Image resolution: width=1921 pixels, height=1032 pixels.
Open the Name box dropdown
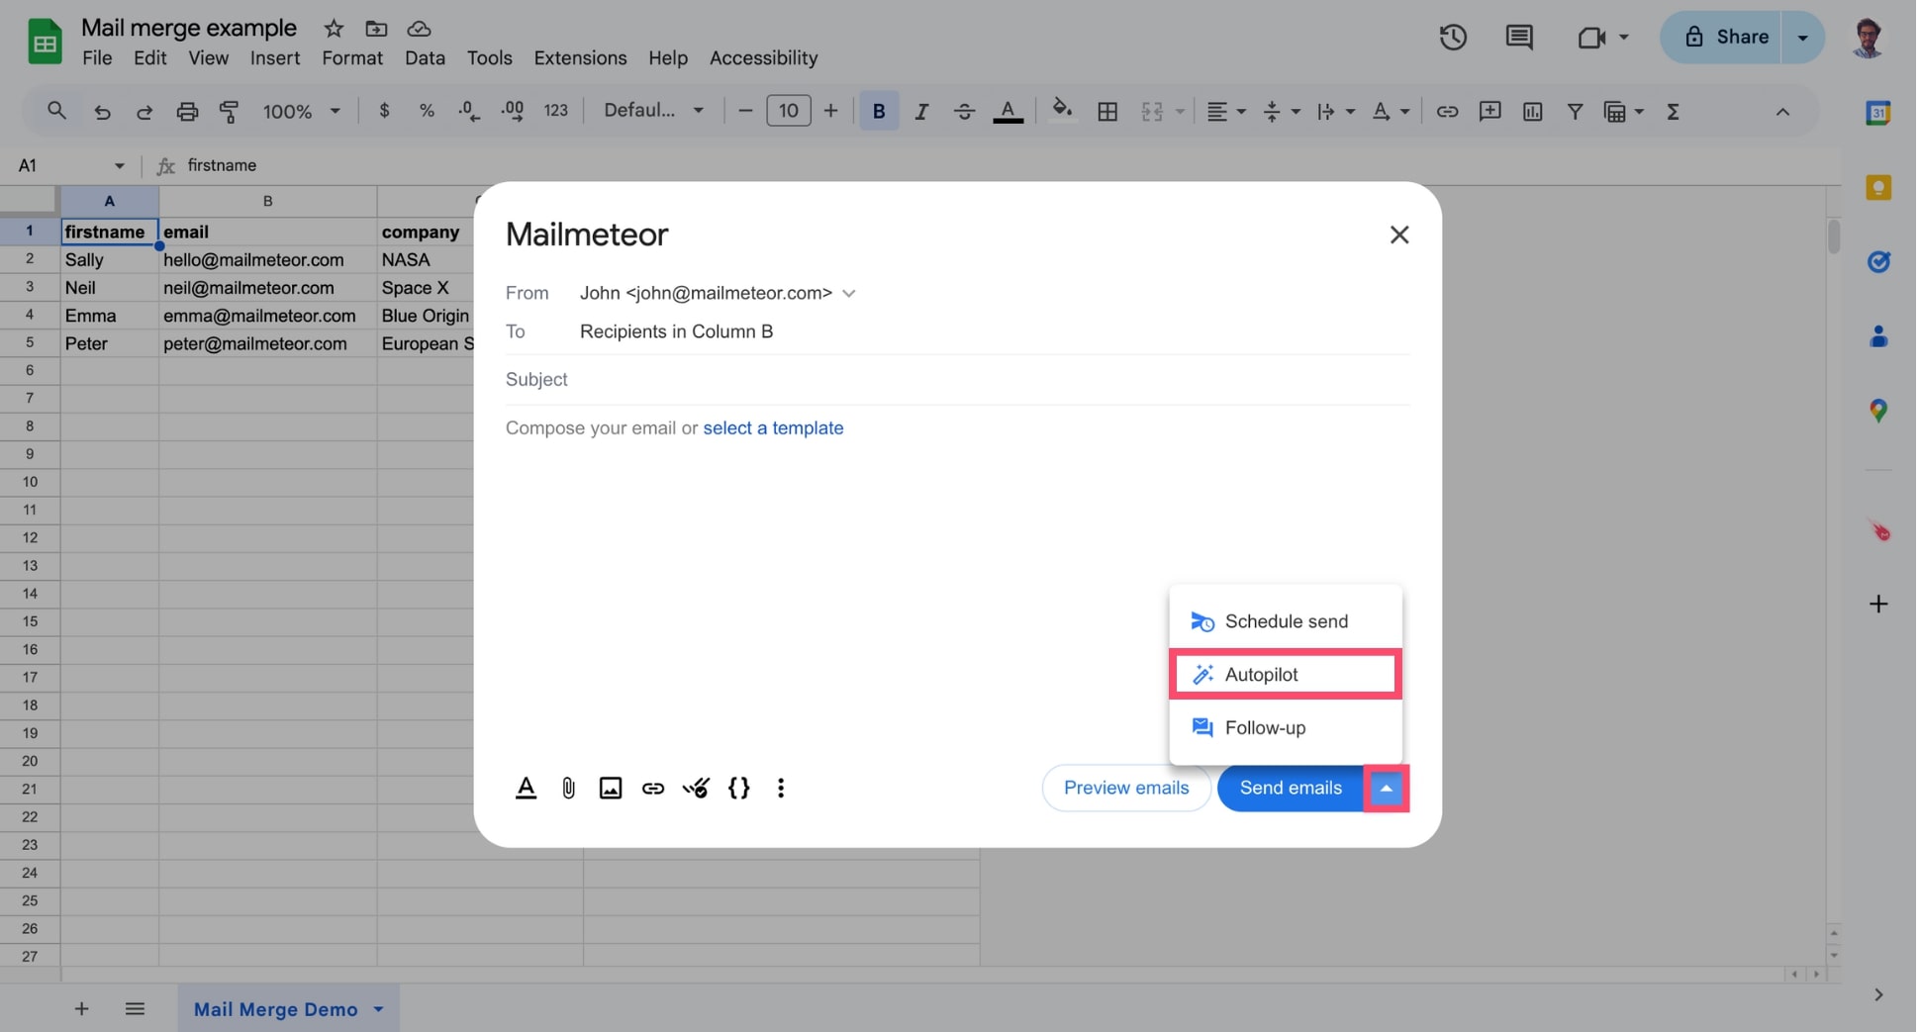(119, 165)
